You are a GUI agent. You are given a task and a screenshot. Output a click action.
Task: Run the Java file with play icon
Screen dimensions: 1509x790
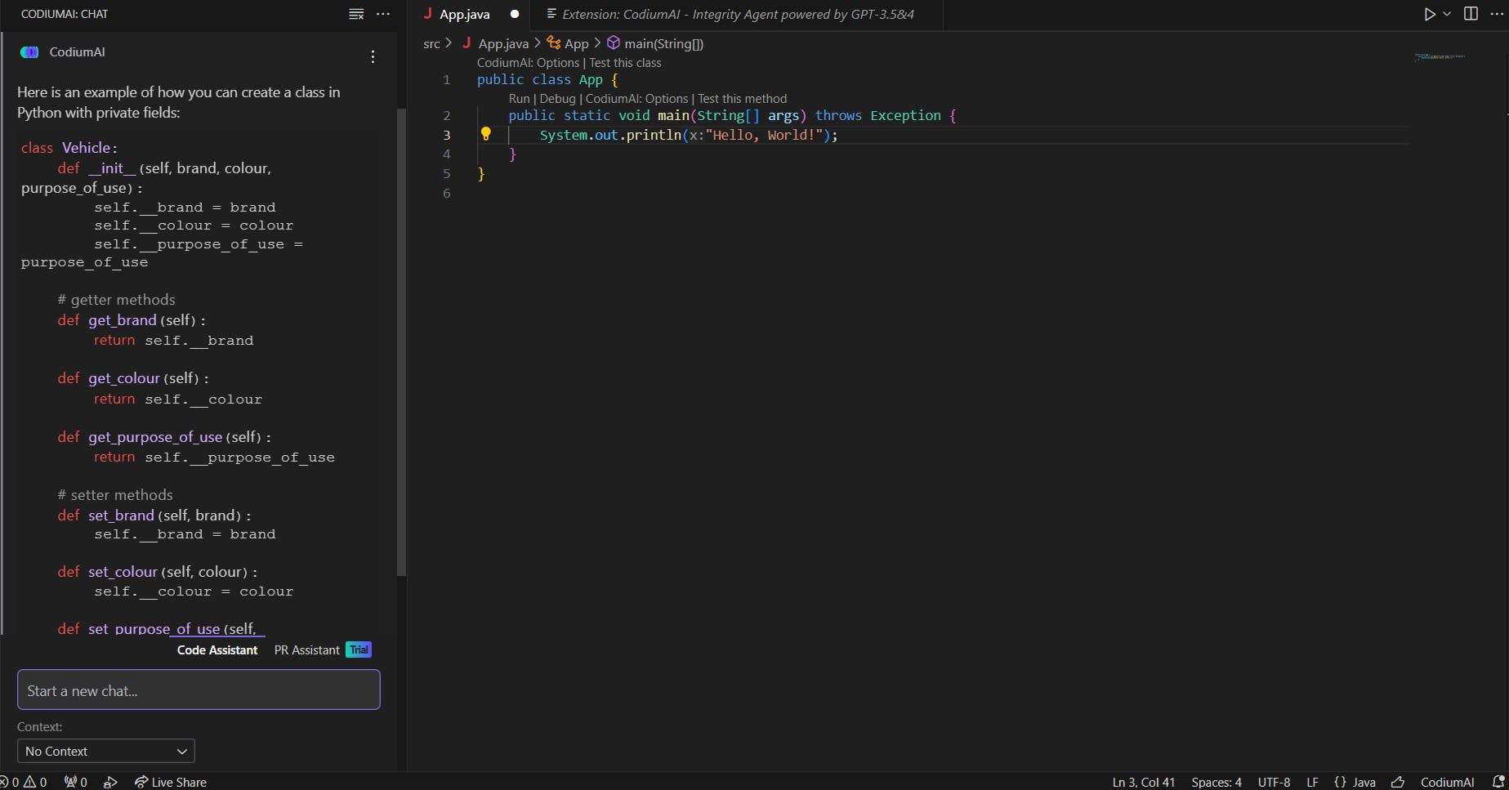tap(1429, 14)
